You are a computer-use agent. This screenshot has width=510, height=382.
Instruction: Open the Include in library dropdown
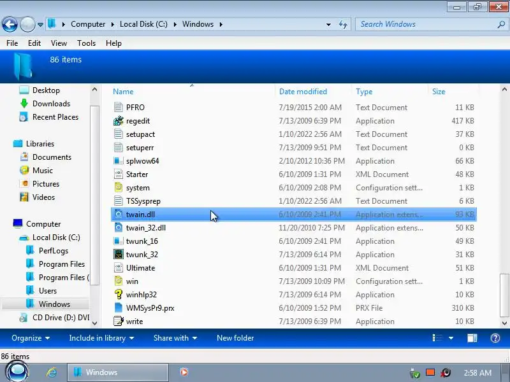point(101,338)
